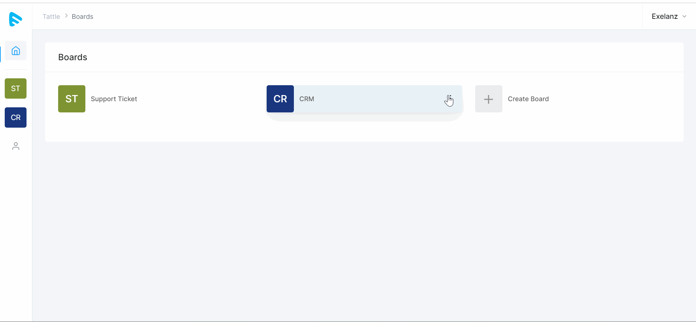696x322 pixels.
Task: Click the breadcrumb separator chevron
Action: click(x=66, y=16)
